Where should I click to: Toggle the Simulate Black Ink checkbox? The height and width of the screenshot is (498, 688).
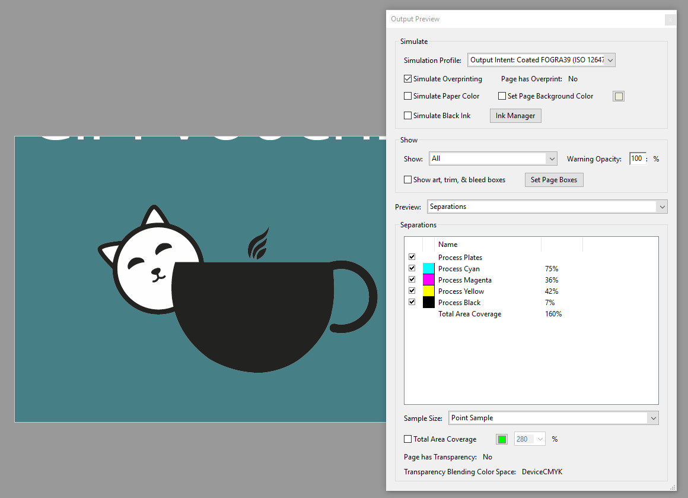click(407, 116)
